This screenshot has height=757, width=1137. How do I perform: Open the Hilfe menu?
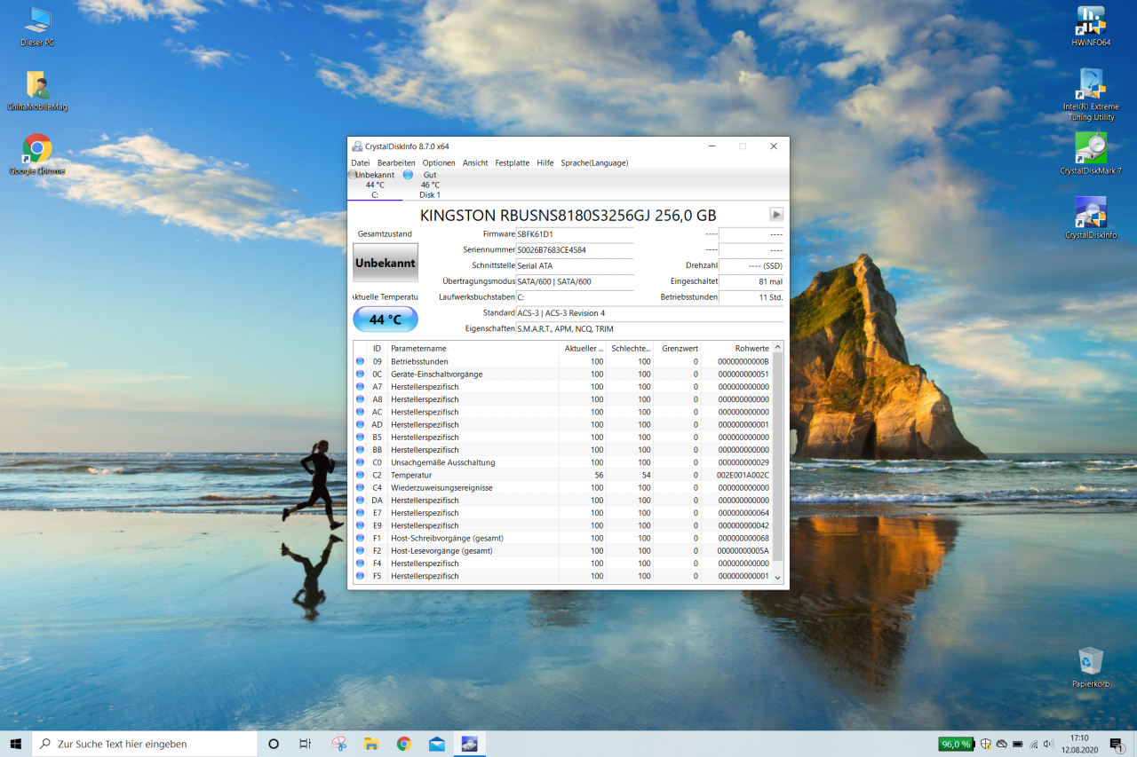click(545, 162)
